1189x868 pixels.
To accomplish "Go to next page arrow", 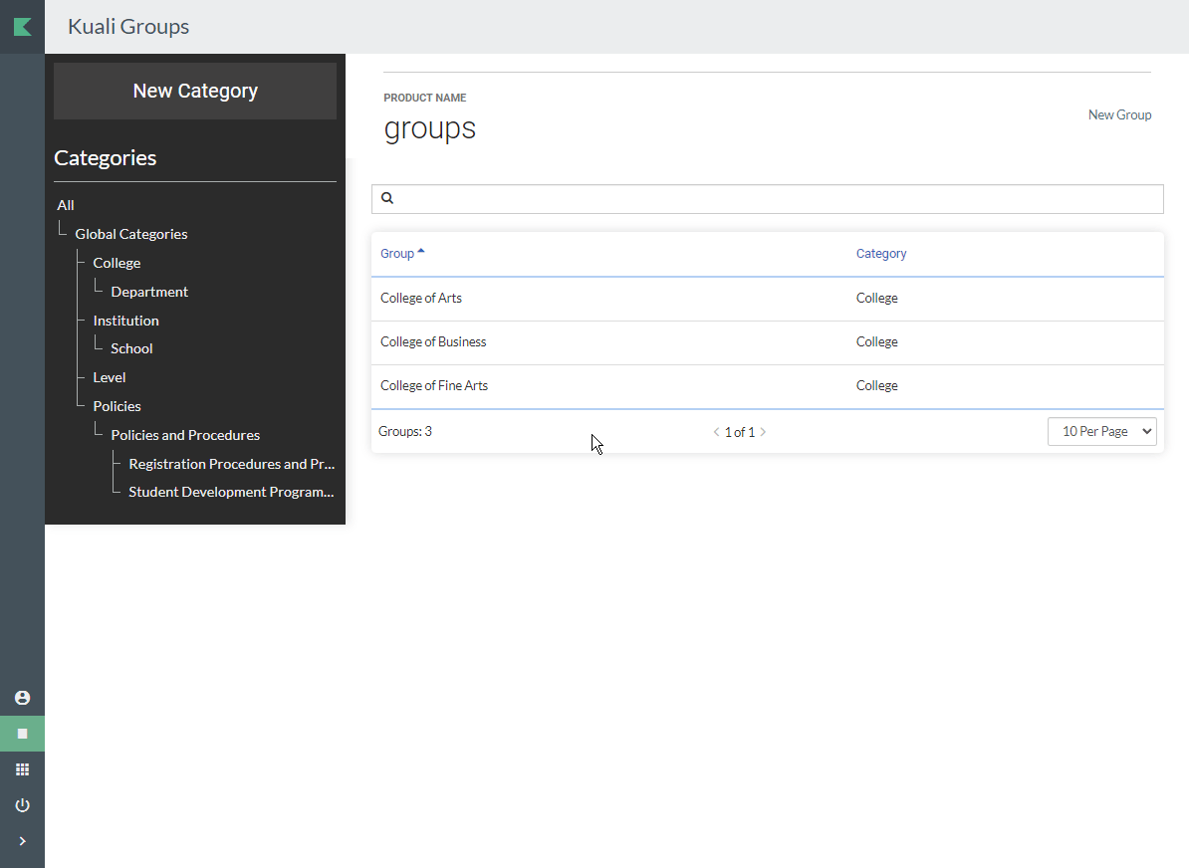I will click(763, 432).
